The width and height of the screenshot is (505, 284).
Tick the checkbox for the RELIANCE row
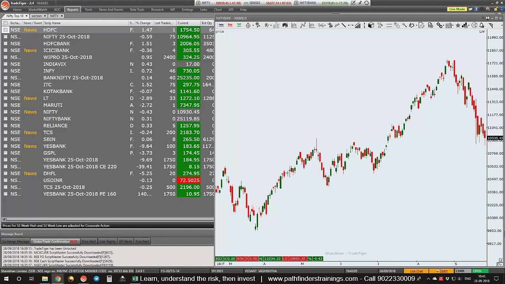click(x=6, y=125)
